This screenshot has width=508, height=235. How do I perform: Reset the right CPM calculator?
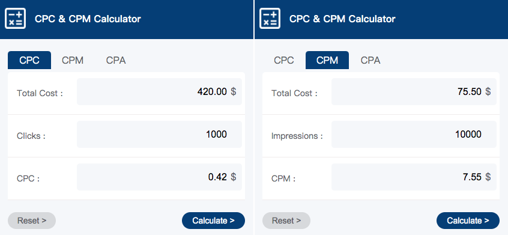(286, 221)
